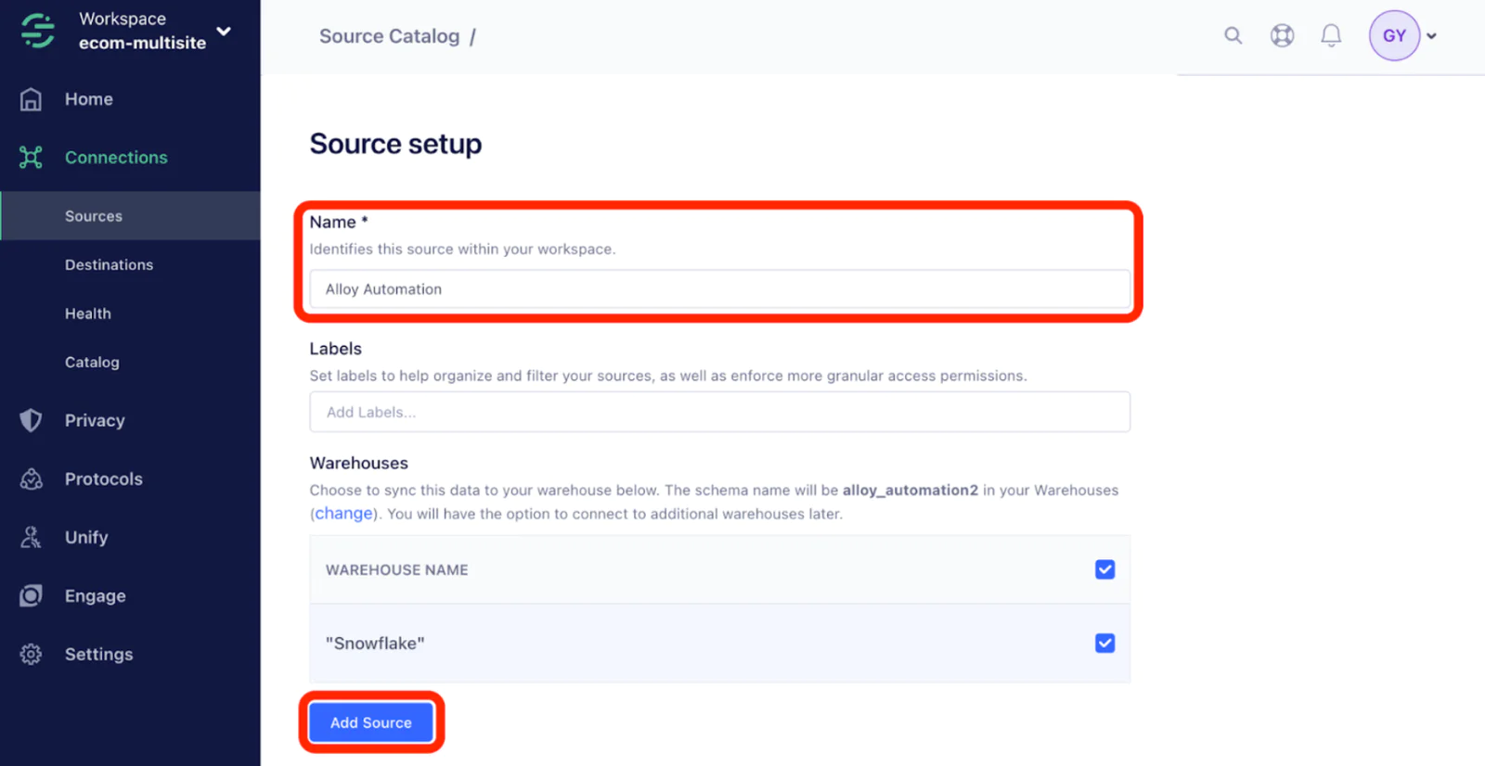Viewport: 1485px width, 766px height.
Task: Open the Add Labels selector
Action: (x=719, y=412)
